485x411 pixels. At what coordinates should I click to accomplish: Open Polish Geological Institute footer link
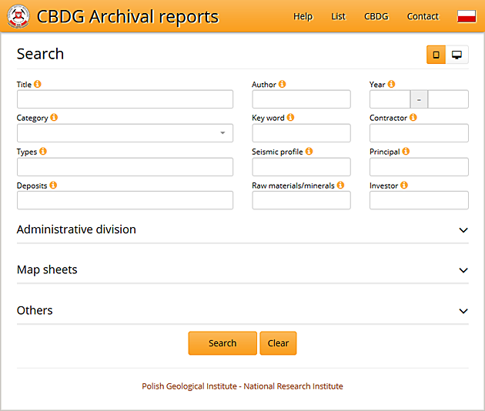point(242,386)
